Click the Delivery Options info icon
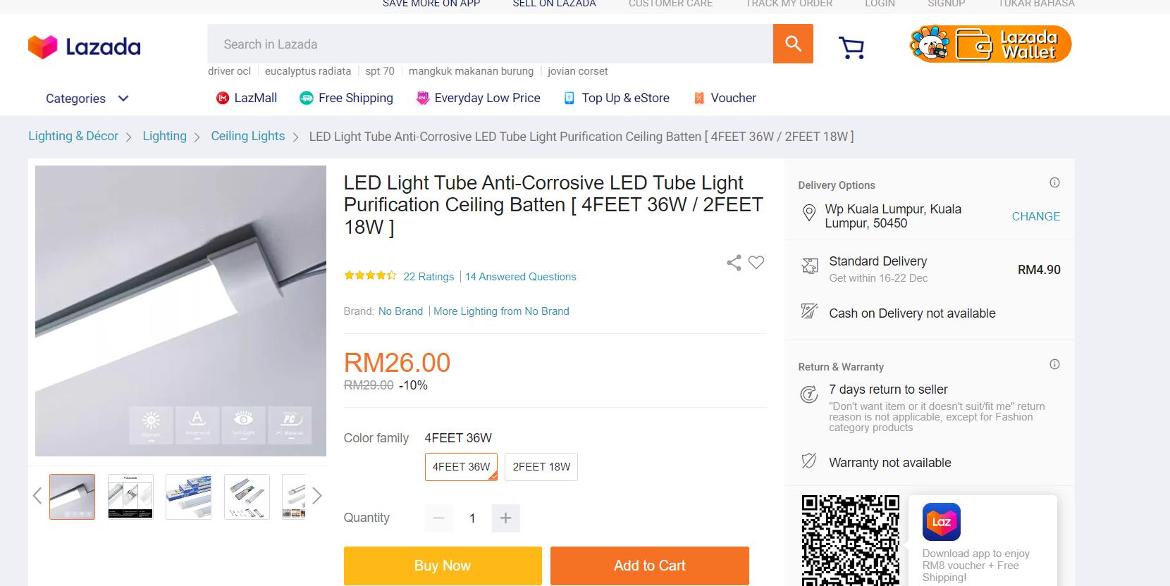Viewport: 1170px width, 586px height. click(1054, 183)
